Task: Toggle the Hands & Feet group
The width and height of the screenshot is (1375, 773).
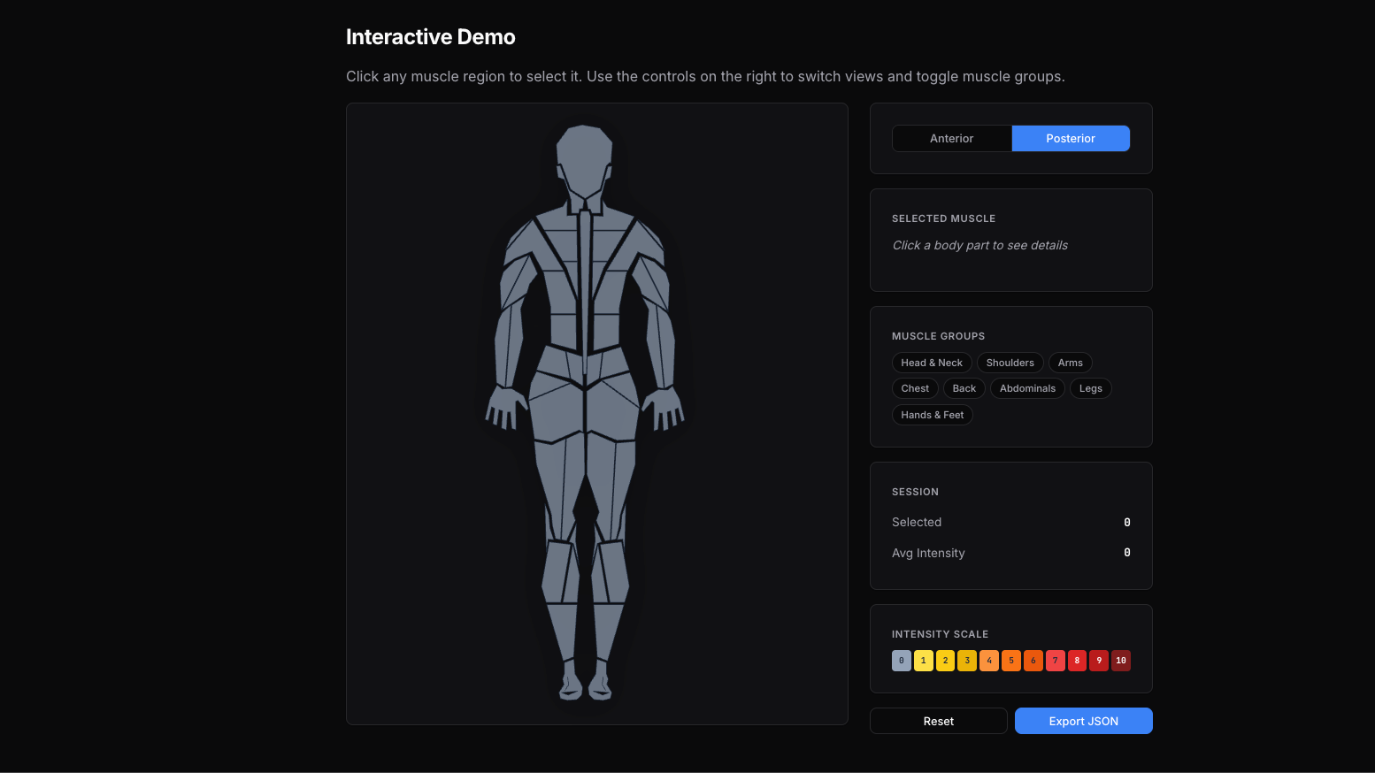Action: [x=932, y=414]
